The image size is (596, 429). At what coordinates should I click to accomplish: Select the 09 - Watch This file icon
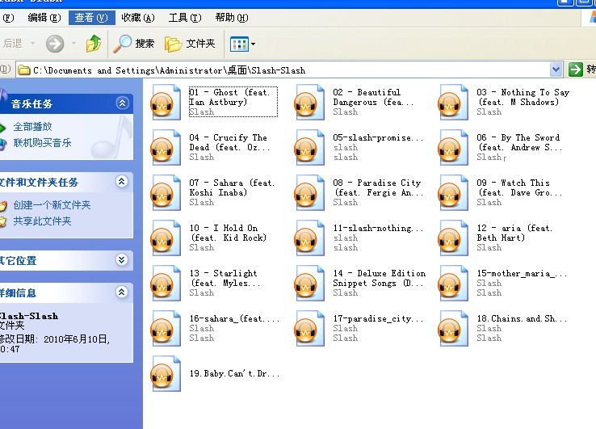click(453, 193)
